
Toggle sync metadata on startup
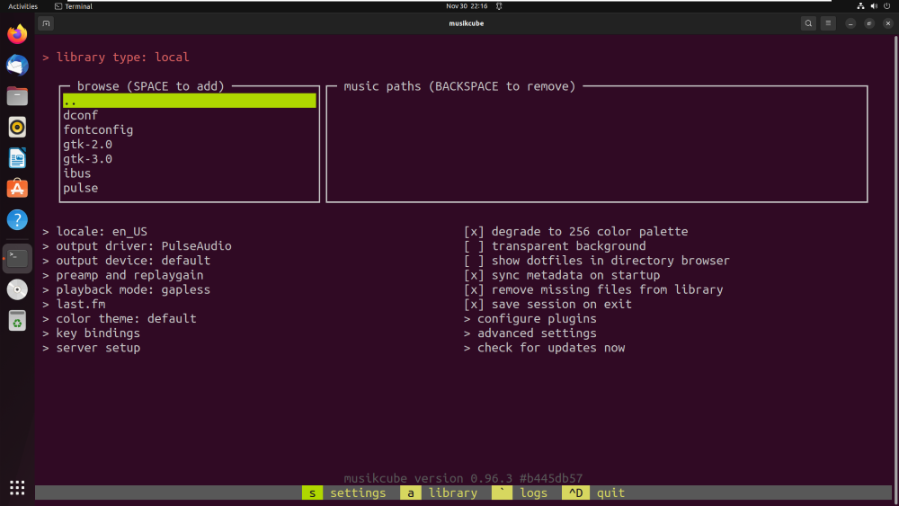coord(562,275)
